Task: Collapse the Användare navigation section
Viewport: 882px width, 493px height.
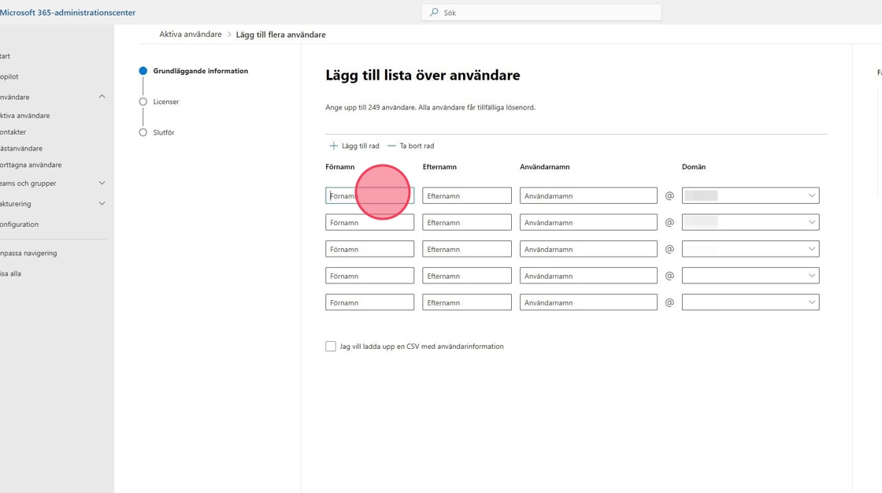Action: click(x=102, y=97)
